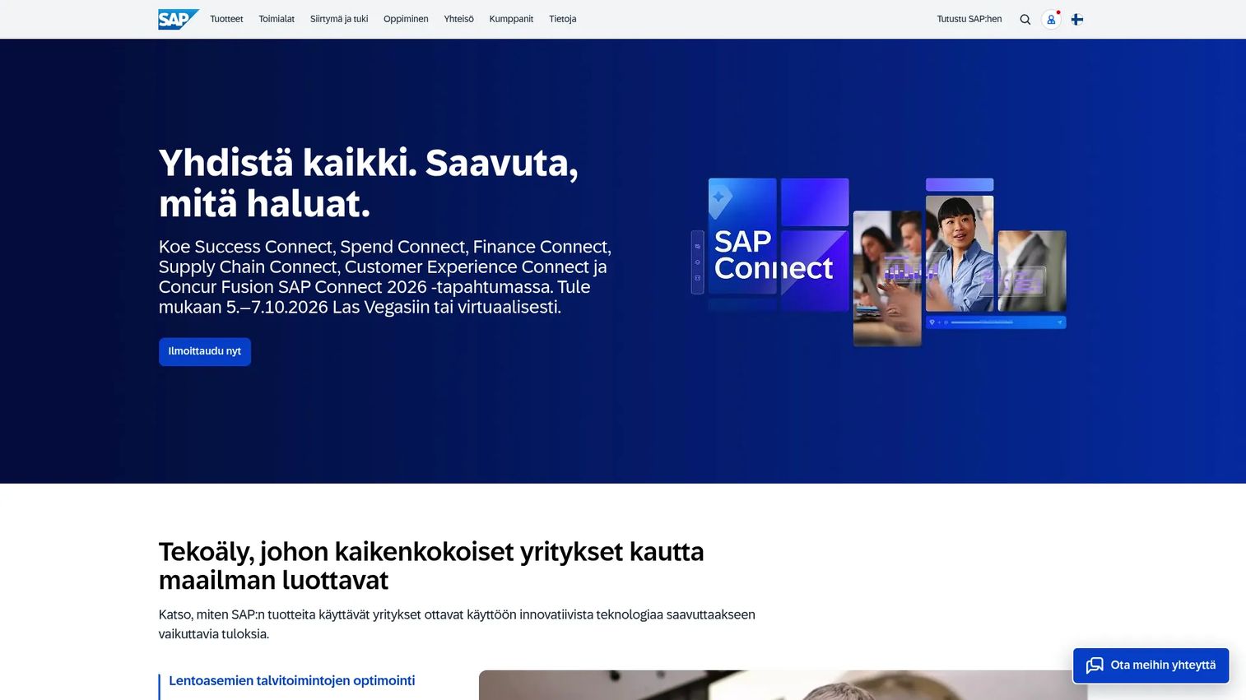Click the chat bubble icon in contact button
The image size is (1246, 700).
click(1094, 665)
